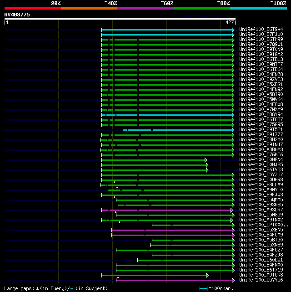Select the UniRef100_C0HGN4 label

(x=261, y=160)
